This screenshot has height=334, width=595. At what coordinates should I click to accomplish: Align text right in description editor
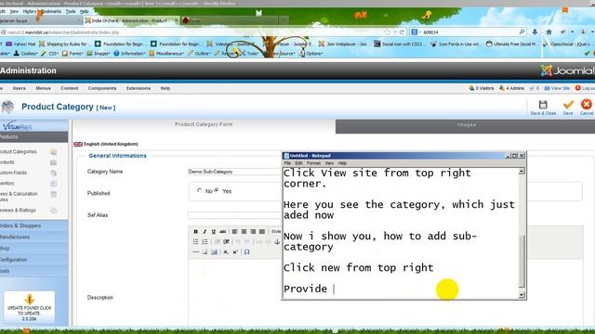click(x=253, y=231)
